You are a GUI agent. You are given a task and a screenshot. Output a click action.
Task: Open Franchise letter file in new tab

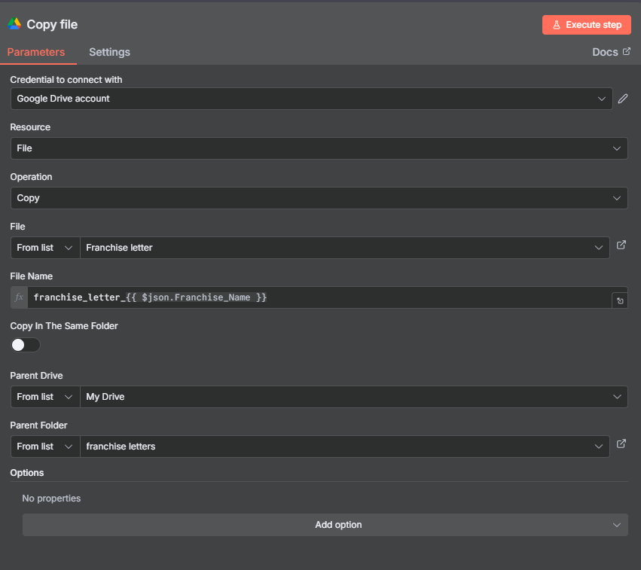click(x=621, y=245)
